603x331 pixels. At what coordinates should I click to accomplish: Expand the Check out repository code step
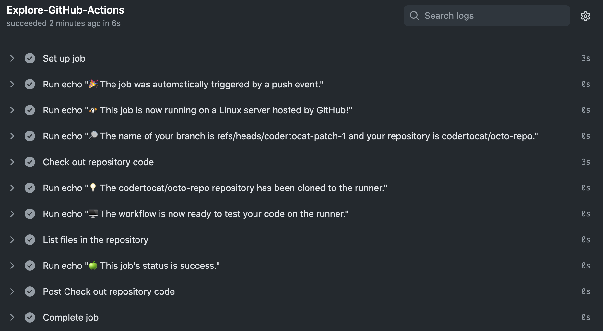[x=12, y=162]
